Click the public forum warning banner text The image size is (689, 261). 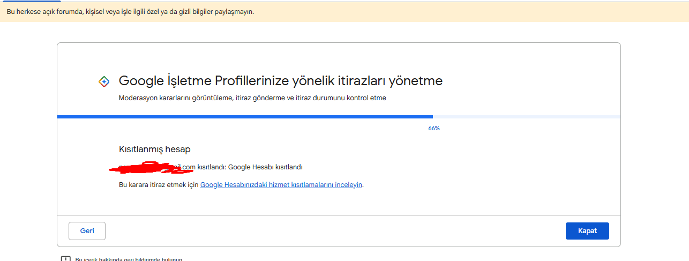(130, 11)
